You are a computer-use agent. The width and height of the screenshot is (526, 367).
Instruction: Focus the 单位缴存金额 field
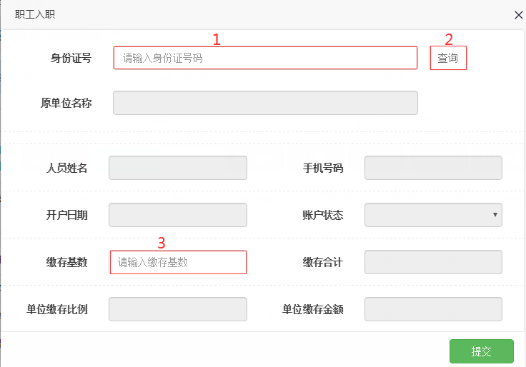433,309
